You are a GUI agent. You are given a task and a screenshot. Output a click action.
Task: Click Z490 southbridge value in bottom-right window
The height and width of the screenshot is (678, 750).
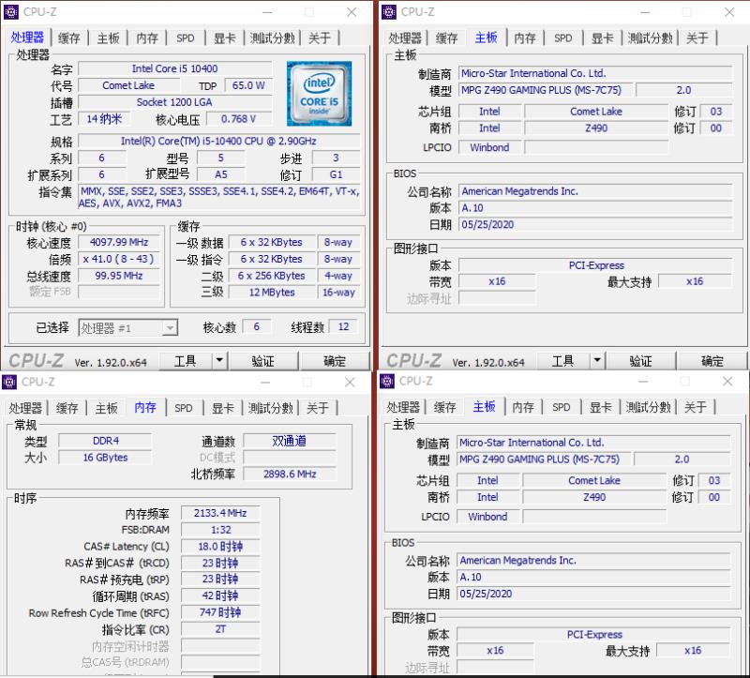594,497
